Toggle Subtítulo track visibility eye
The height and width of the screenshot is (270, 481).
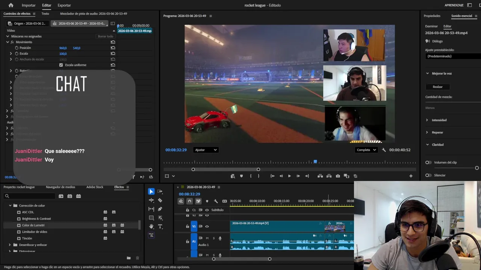click(x=207, y=210)
